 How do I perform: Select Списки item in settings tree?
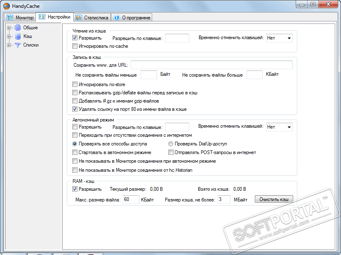[x=31, y=45]
